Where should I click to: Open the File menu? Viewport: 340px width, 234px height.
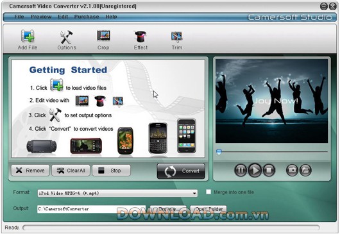coord(19,17)
